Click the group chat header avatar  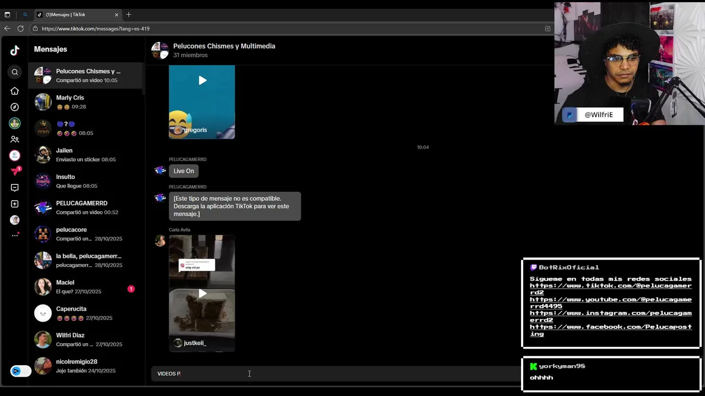160,50
